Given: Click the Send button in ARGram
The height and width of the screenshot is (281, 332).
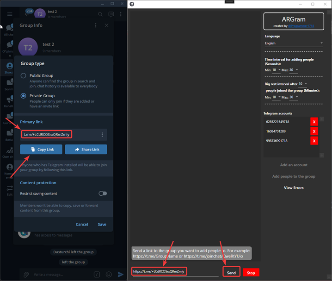Looking at the screenshot, I should 231,273.
